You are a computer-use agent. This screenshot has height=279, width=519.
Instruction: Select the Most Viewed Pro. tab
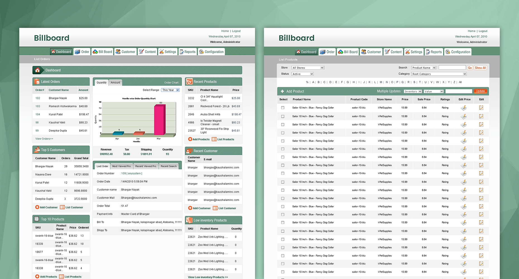tap(122, 166)
